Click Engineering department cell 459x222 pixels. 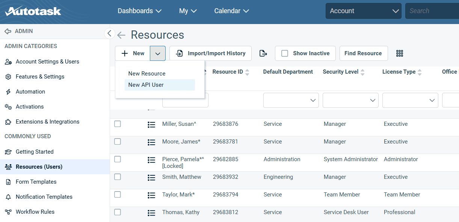click(278, 177)
